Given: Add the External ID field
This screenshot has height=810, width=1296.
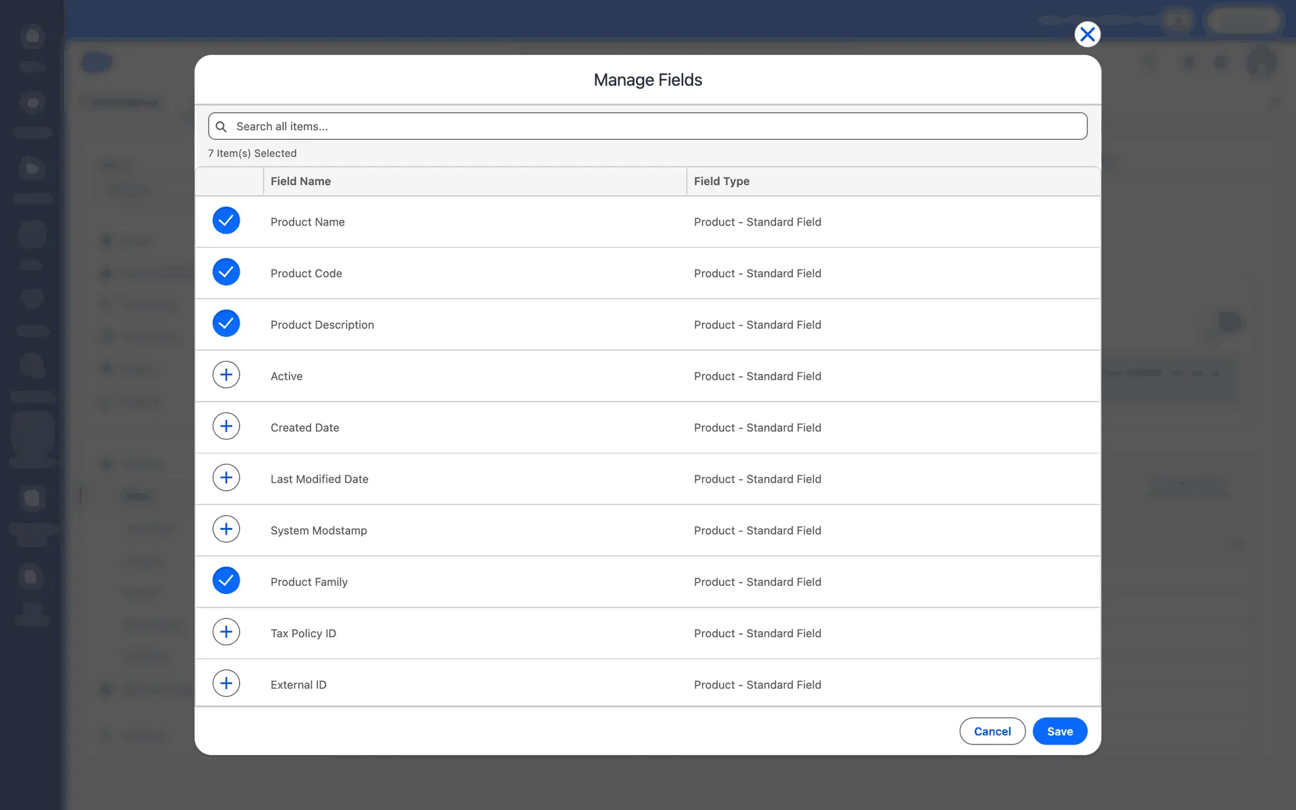Looking at the screenshot, I should click(x=226, y=683).
